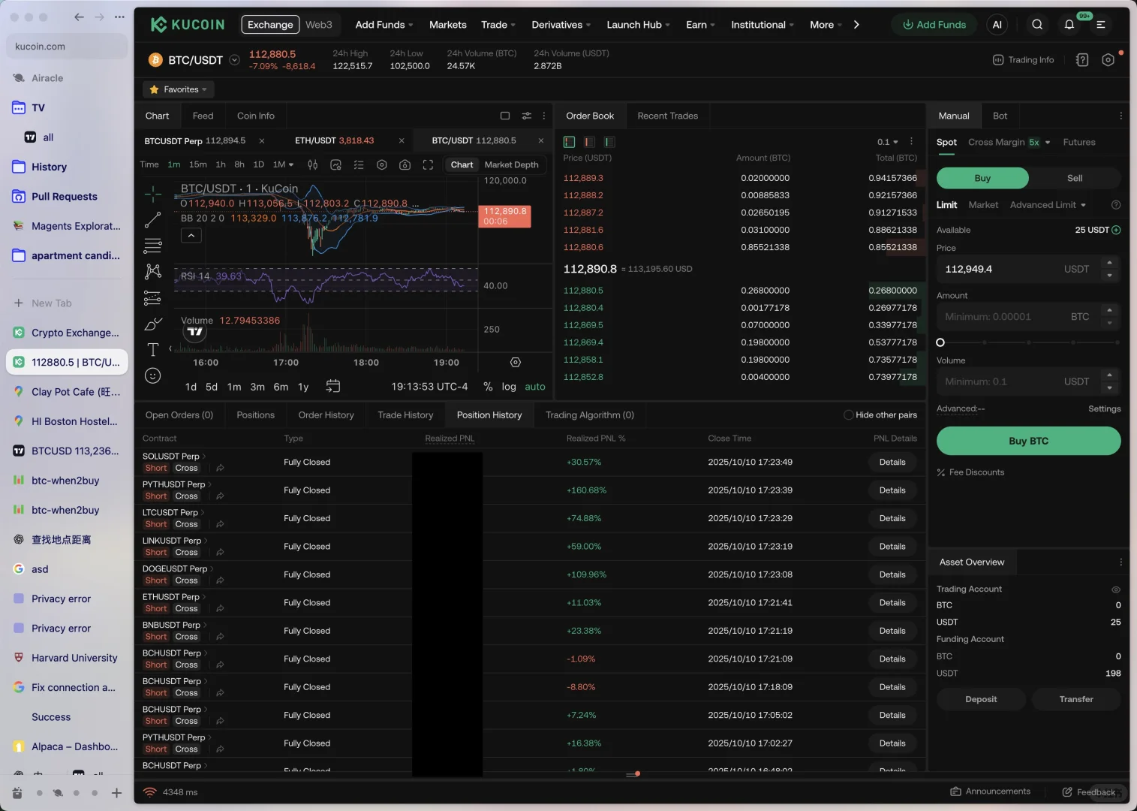The image size is (1137, 811).
Task: Open the order type help question icon
Action: [x=1116, y=205]
